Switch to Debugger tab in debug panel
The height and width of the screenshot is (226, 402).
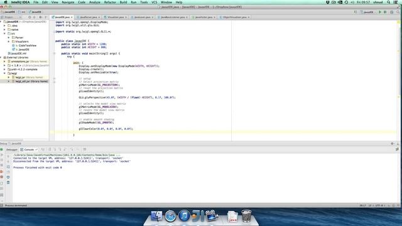12,149
